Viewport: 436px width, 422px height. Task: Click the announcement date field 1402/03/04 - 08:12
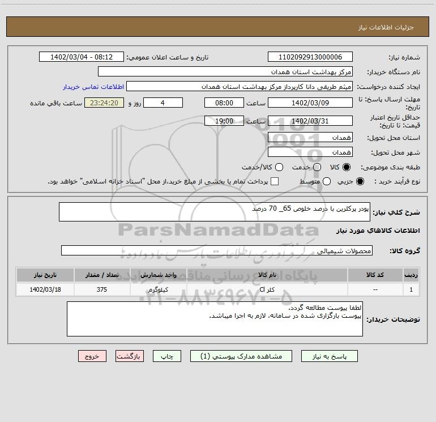pyautogui.click(x=82, y=57)
